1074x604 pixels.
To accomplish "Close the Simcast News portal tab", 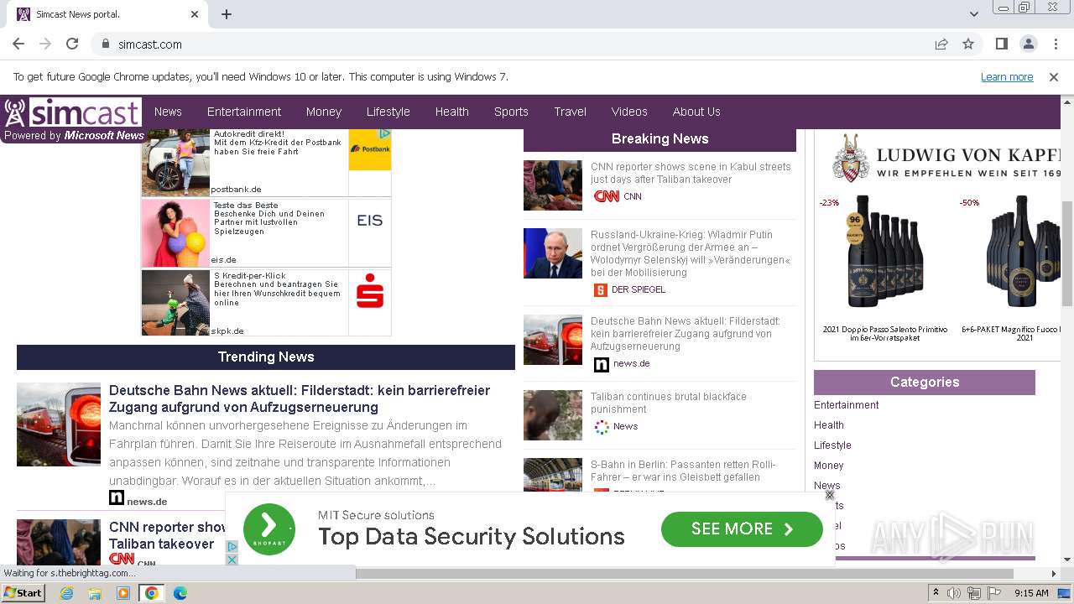I will pyautogui.click(x=195, y=14).
